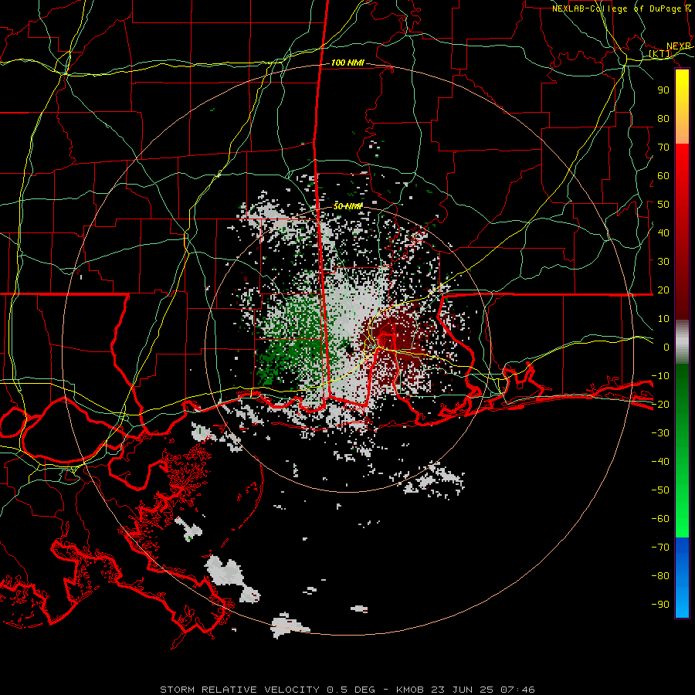
Task: Click the -70 value on the velocity scale
Action: 660,548
